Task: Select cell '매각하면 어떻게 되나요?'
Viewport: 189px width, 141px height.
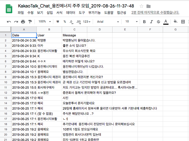Action: (74, 61)
